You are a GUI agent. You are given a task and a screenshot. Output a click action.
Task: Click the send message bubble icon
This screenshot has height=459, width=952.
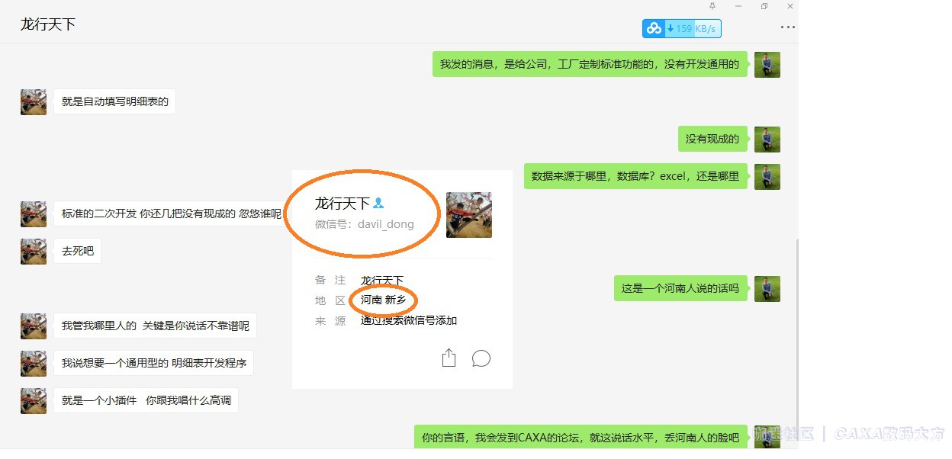[481, 358]
